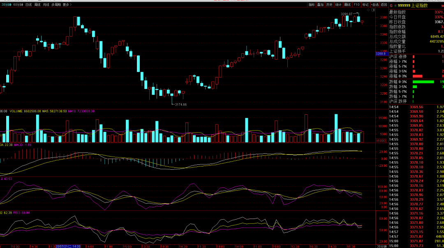Open the 指标 indicator tool
444x248 pixels.
312,5
